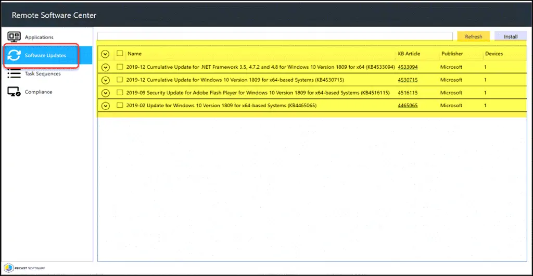Viewport: 533px width, 276px height.
Task: Select the KB4465065 update checkbox
Action: pyautogui.click(x=120, y=105)
